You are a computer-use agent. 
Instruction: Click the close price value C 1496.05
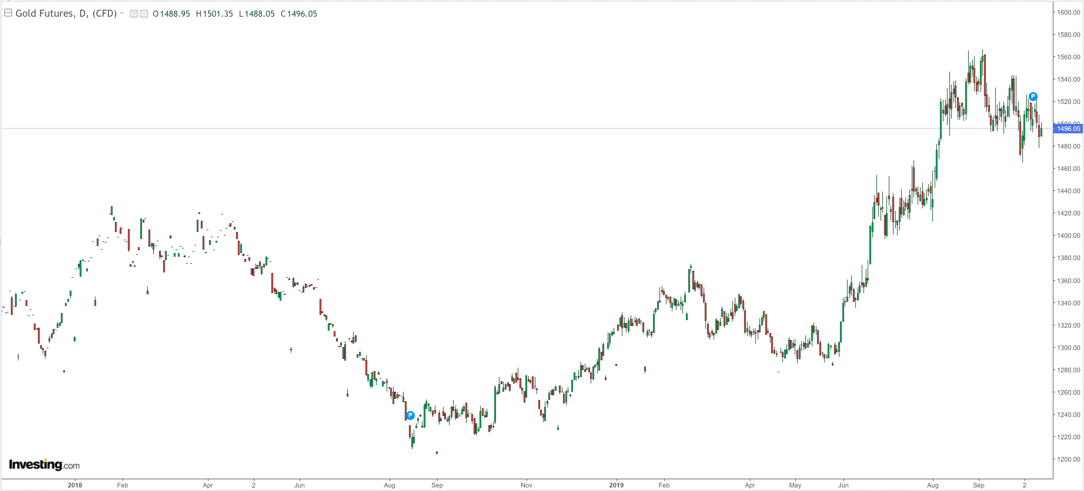[x=299, y=14]
